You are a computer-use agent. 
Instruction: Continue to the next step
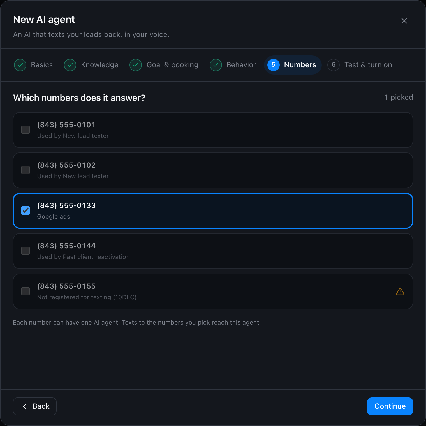[x=390, y=406]
